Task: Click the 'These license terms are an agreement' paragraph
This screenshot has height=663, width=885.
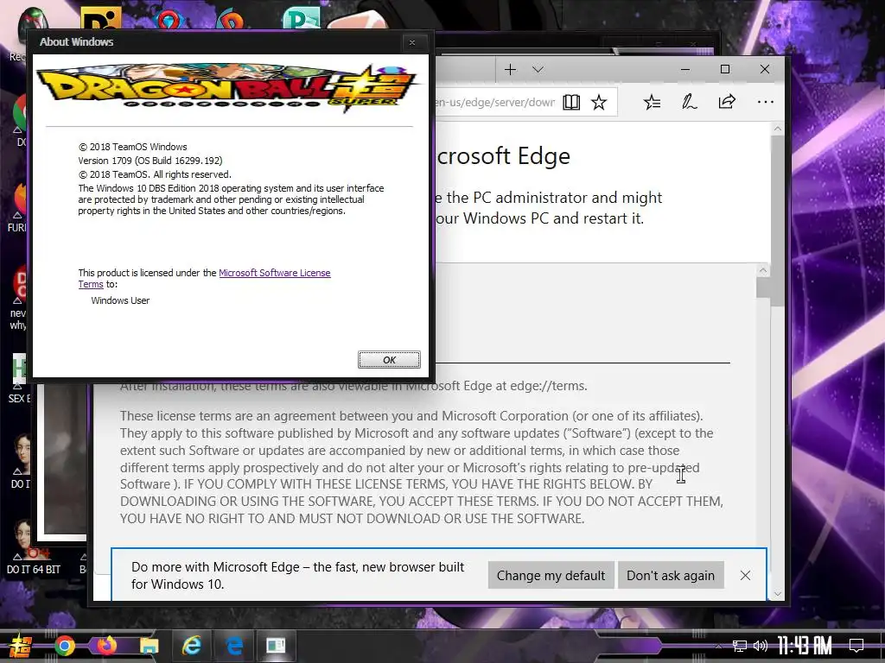Action: (x=421, y=467)
